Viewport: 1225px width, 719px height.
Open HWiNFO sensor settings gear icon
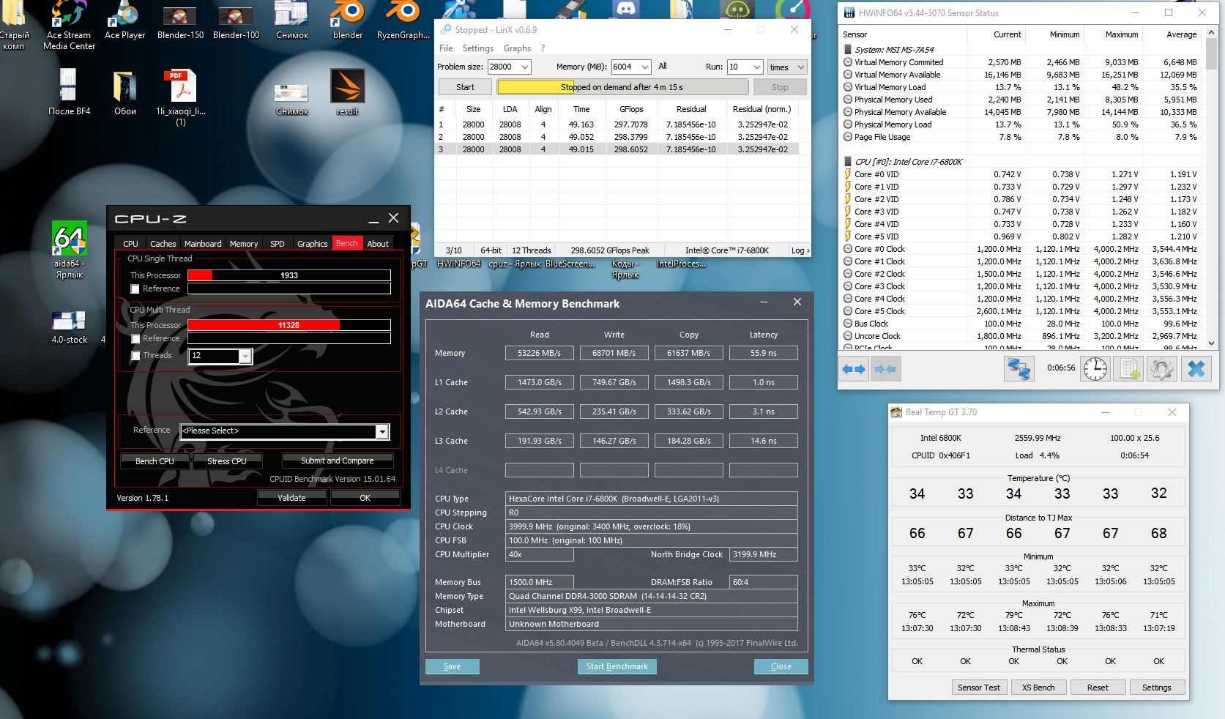click(1161, 368)
